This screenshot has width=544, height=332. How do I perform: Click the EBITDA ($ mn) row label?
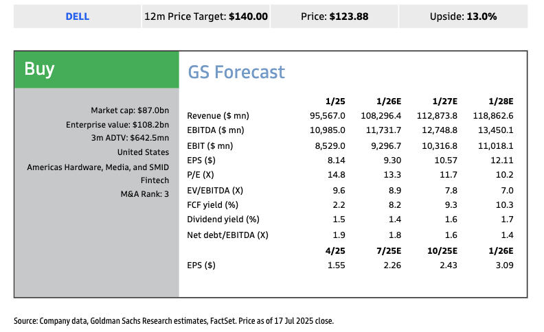(216, 130)
